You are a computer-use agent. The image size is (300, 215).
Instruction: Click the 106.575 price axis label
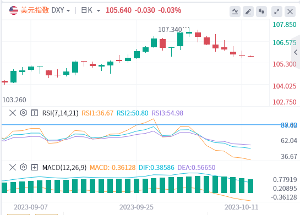pos(285,43)
